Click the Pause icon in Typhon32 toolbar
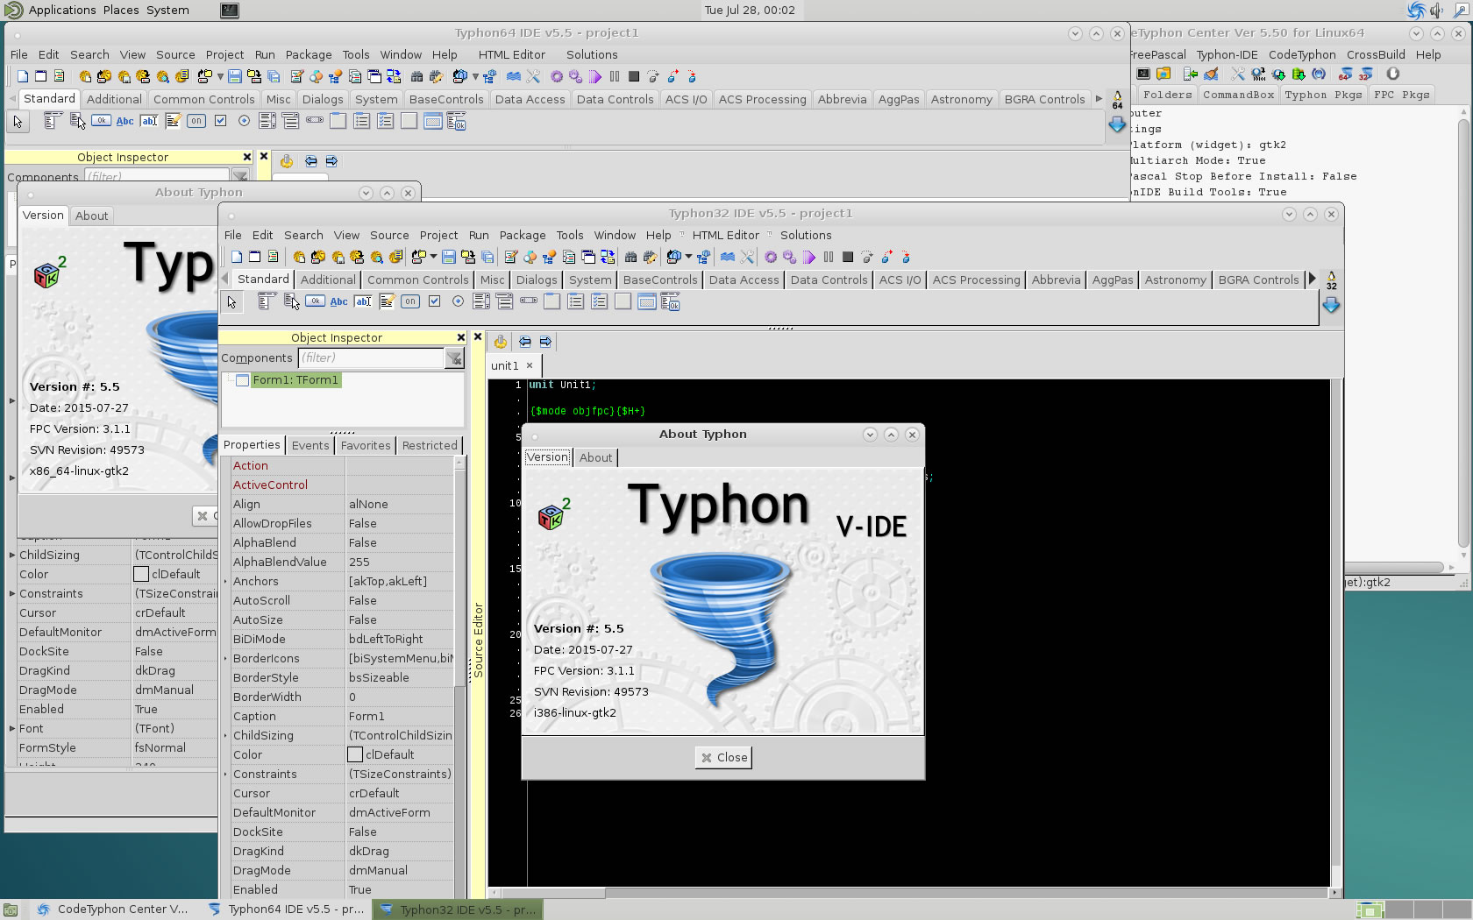This screenshot has width=1473, height=920. 829,257
